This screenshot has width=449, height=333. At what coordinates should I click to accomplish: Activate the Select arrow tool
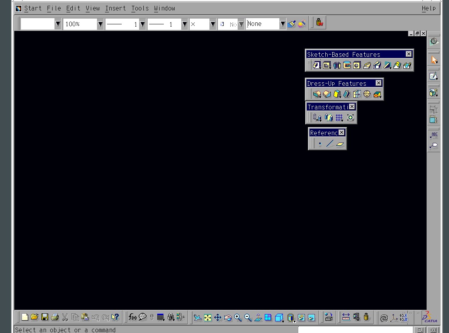434,60
